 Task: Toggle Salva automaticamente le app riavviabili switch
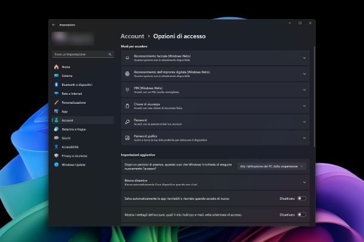[302, 198]
